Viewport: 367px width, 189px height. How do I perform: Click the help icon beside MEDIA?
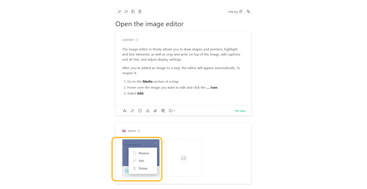(x=139, y=131)
